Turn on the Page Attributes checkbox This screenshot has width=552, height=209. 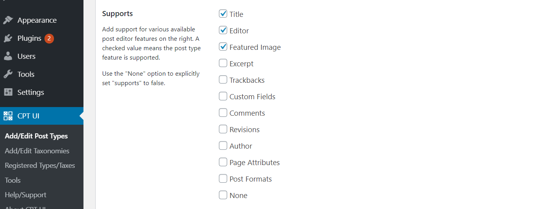(223, 162)
